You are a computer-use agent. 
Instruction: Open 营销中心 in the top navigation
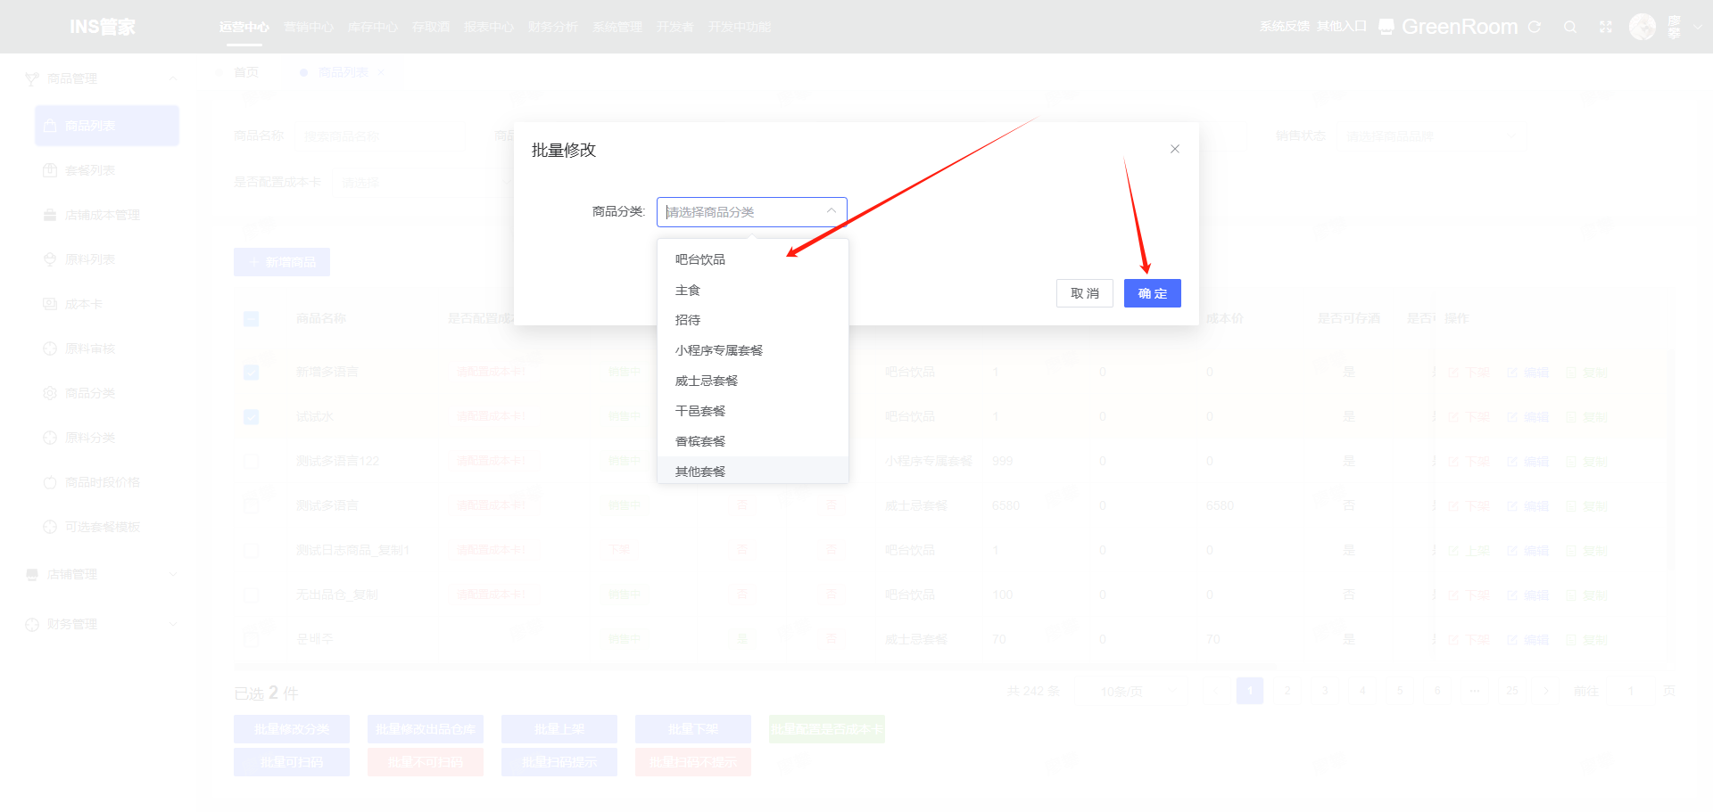(309, 27)
